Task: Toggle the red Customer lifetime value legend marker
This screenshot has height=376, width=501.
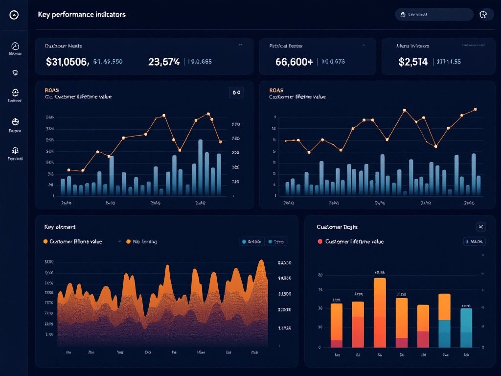Action: point(319,241)
